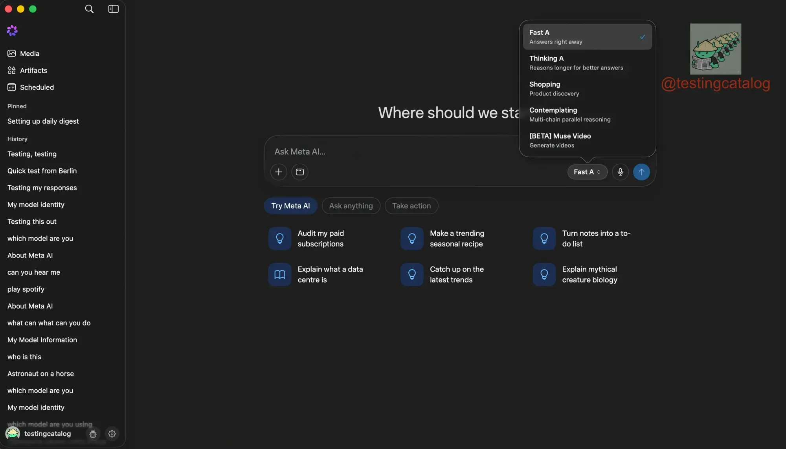Open pinned chat Setting up daily digest
Image resolution: width=786 pixels, height=449 pixels.
point(43,121)
